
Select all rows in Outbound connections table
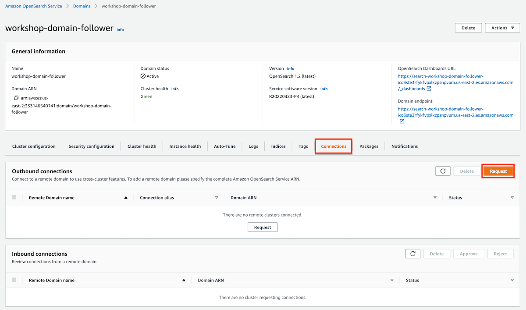pos(14,197)
